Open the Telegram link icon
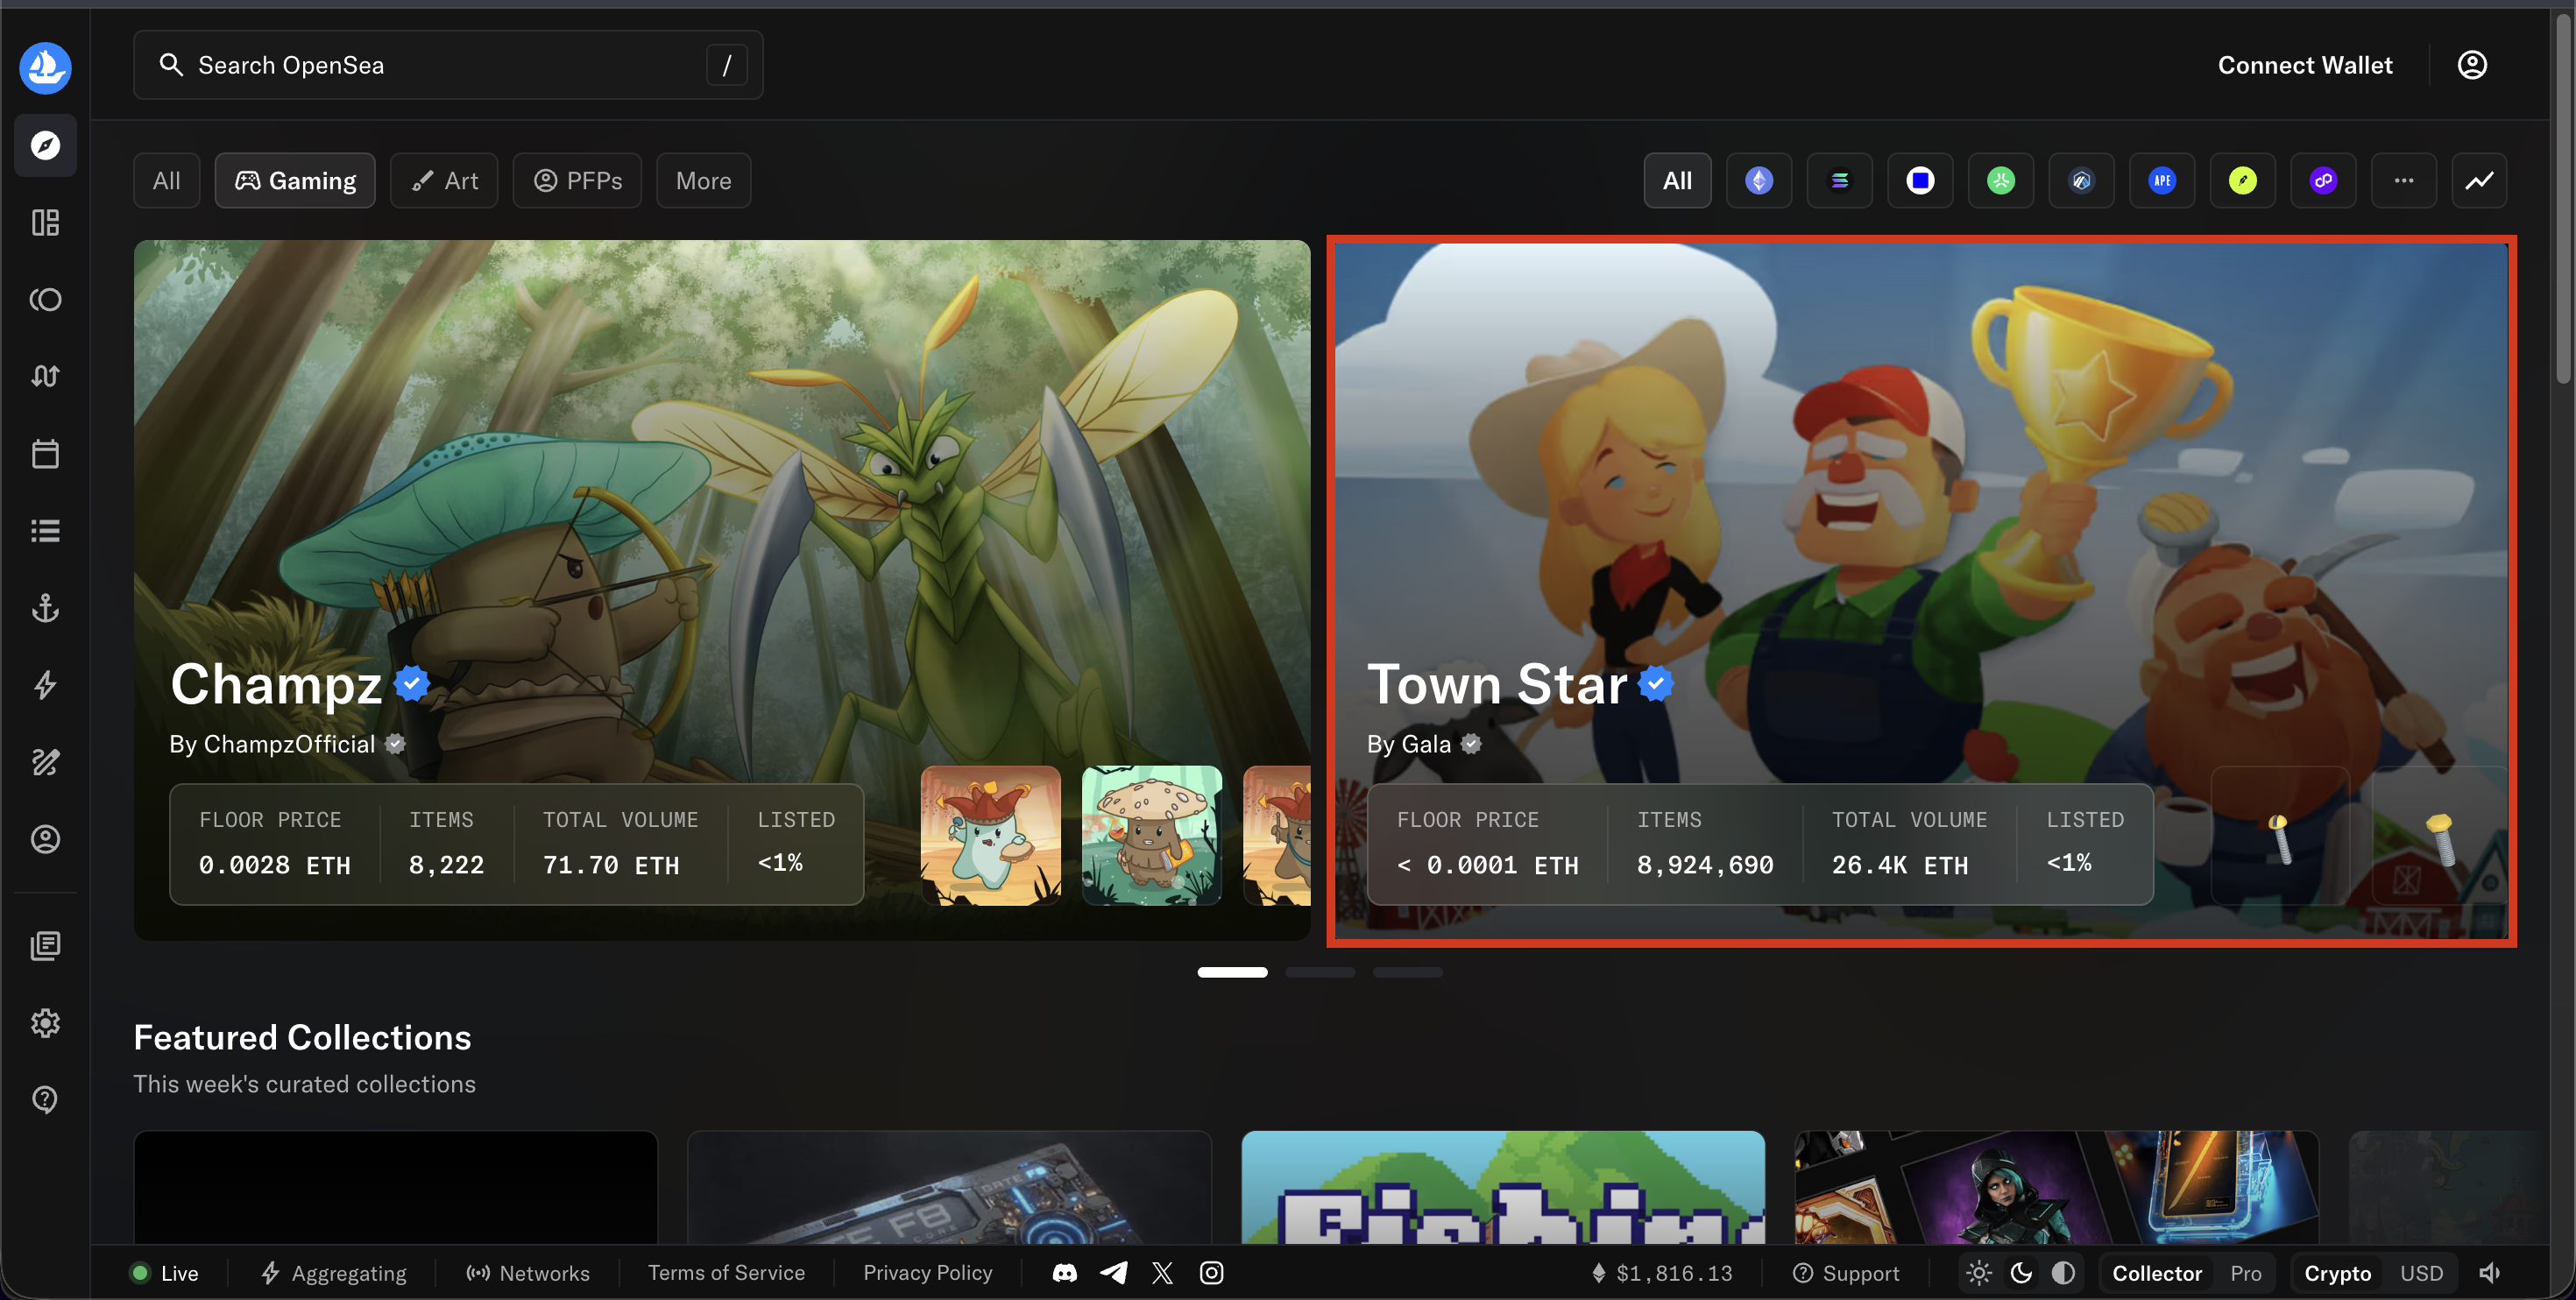The image size is (2576, 1300). pos(1114,1273)
